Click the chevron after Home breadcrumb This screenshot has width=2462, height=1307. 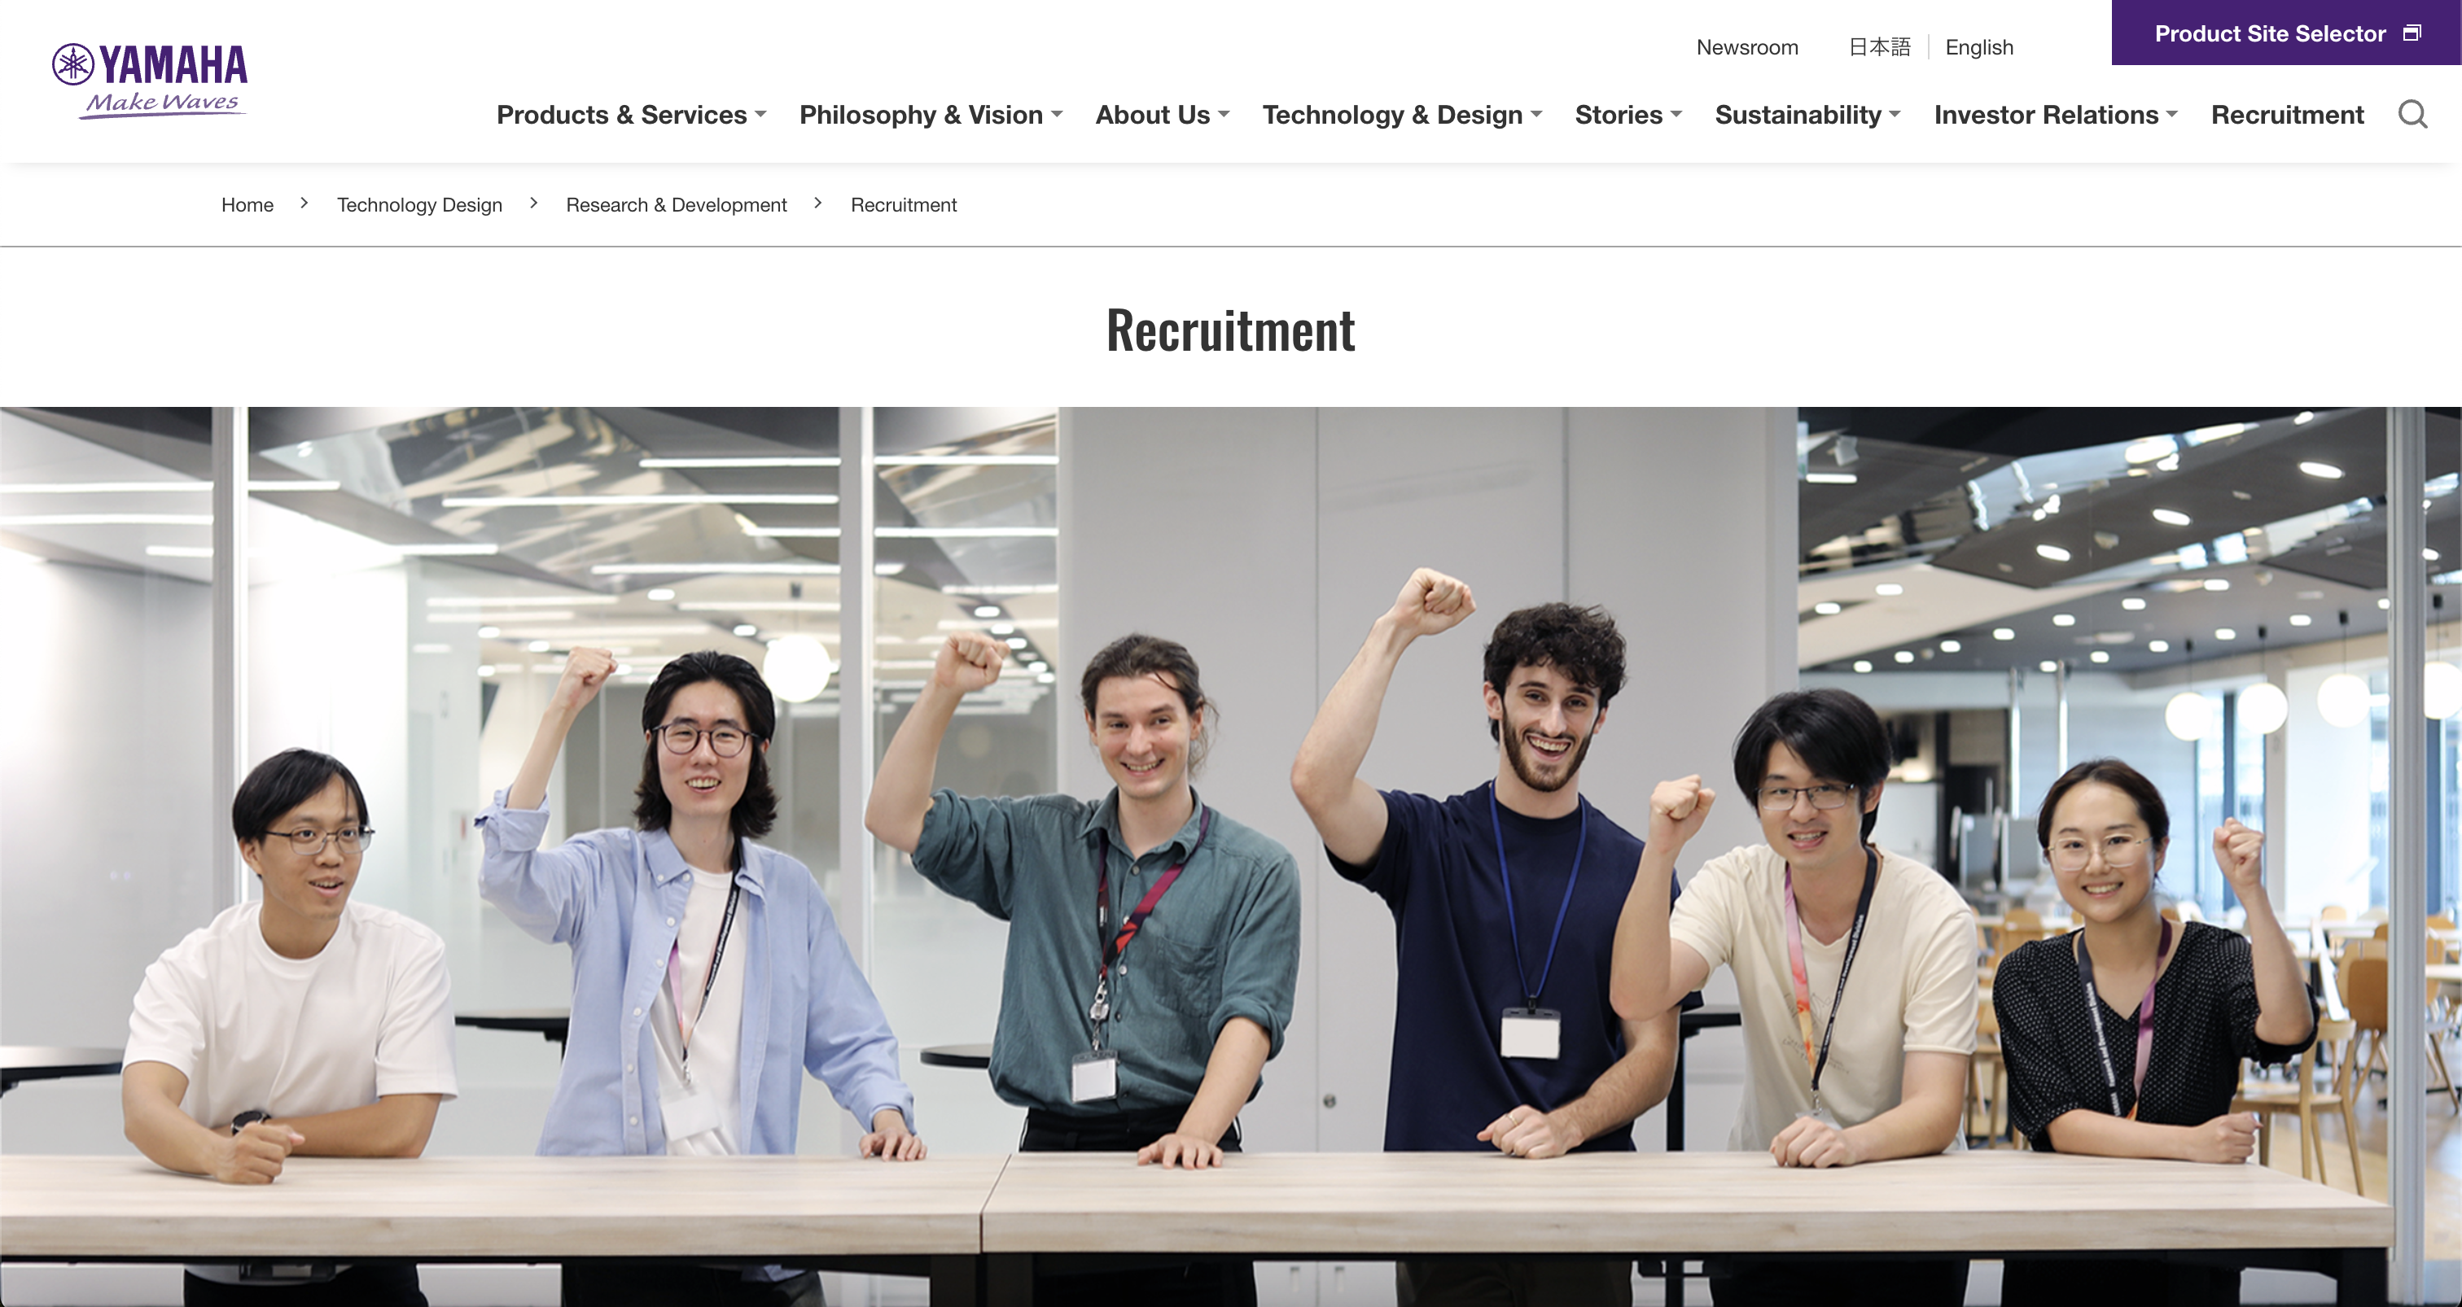pyautogui.click(x=304, y=203)
